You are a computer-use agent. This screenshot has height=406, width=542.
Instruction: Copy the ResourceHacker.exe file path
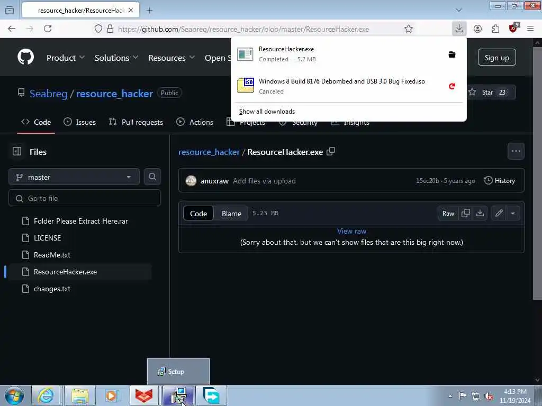click(331, 151)
